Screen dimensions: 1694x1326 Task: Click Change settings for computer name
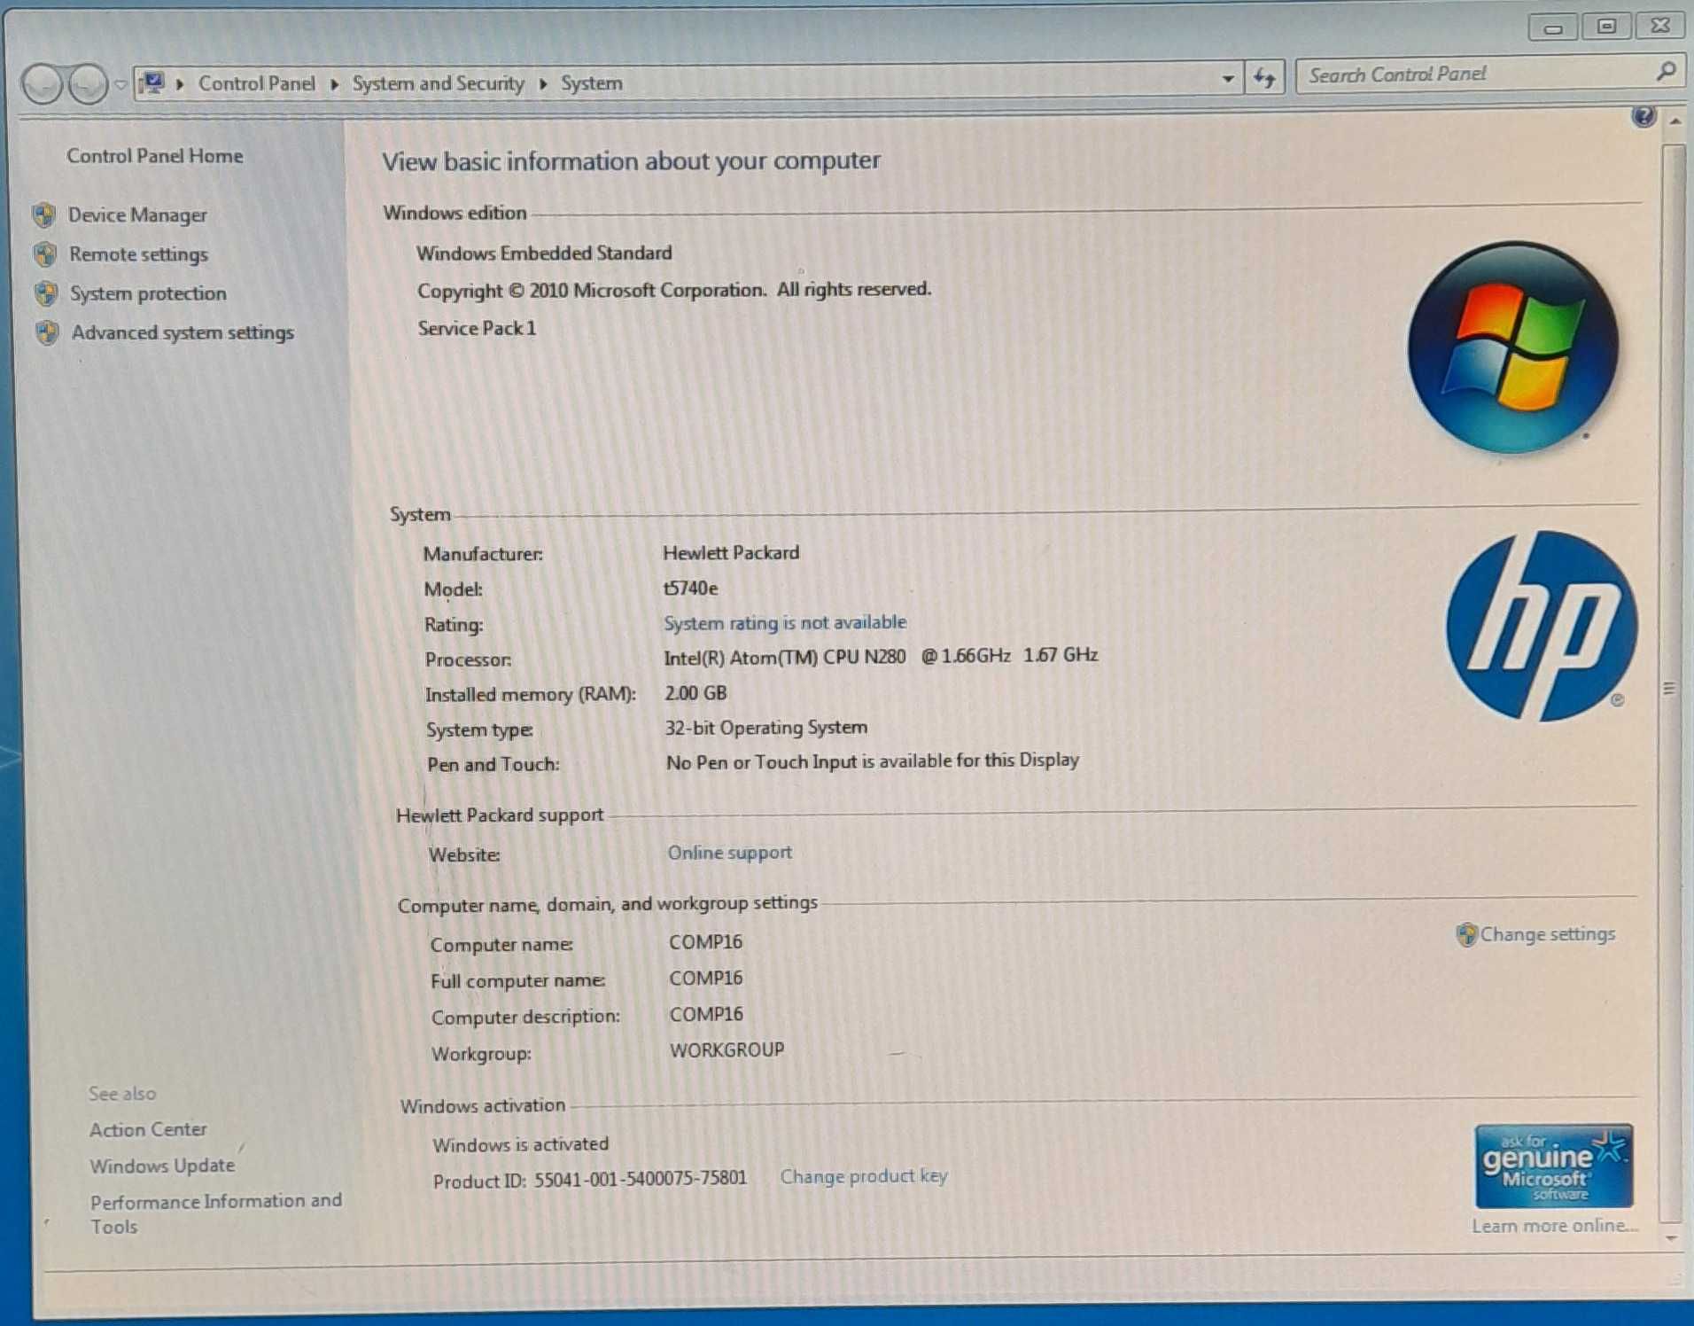tap(1547, 934)
